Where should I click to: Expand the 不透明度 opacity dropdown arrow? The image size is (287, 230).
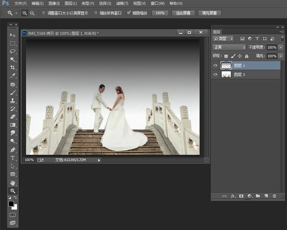click(281, 47)
